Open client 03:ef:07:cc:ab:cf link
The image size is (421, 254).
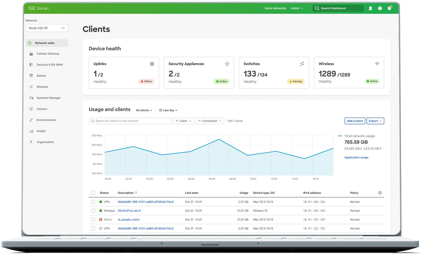click(129, 211)
